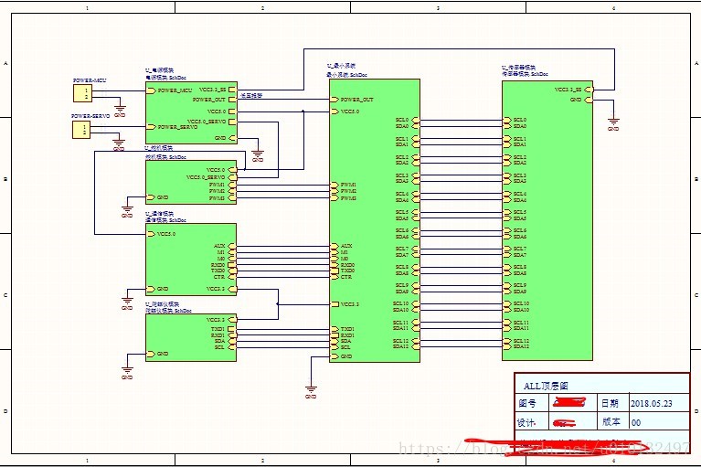This screenshot has width=701, height=467.
Task: Click ground symbol left of 陀螺仪模块 sheet
Action: [127, 372]
